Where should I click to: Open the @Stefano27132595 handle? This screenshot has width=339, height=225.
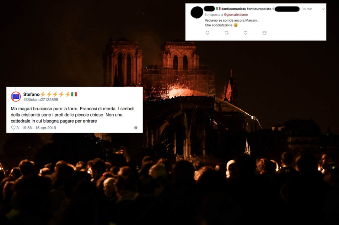tap(40, 100)
